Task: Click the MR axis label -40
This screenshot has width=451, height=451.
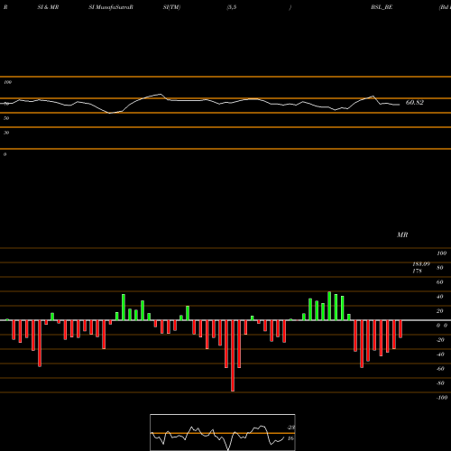Action: coord(440,354)
